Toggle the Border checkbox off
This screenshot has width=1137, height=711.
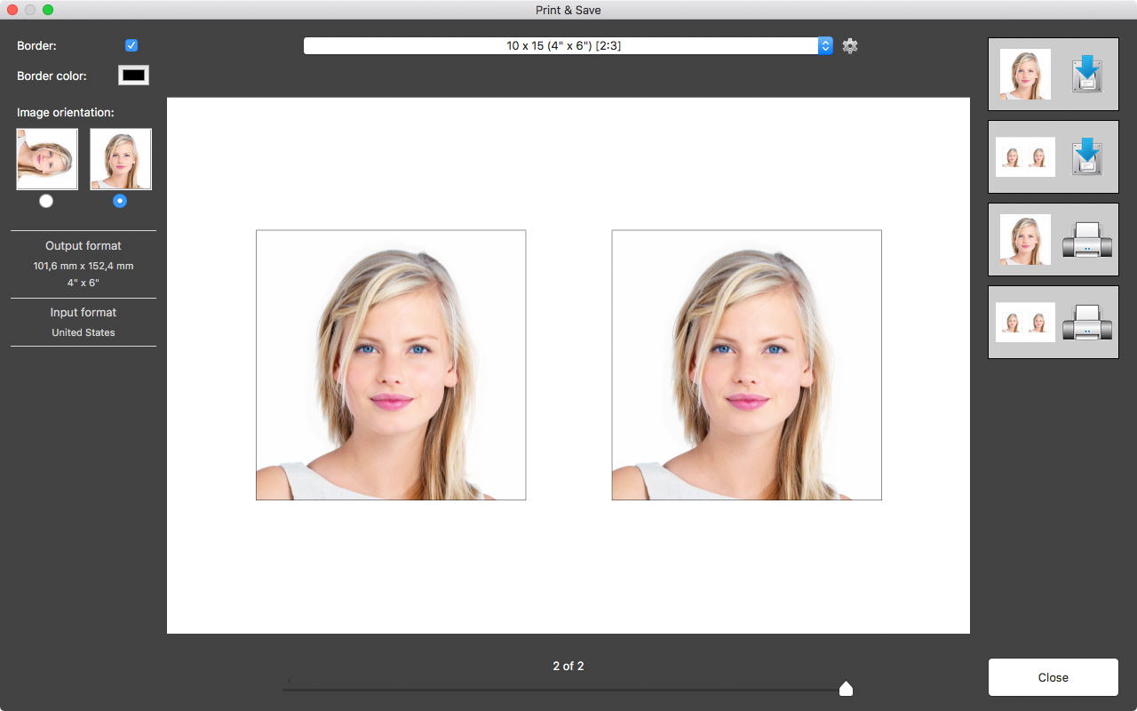point(131,44)
